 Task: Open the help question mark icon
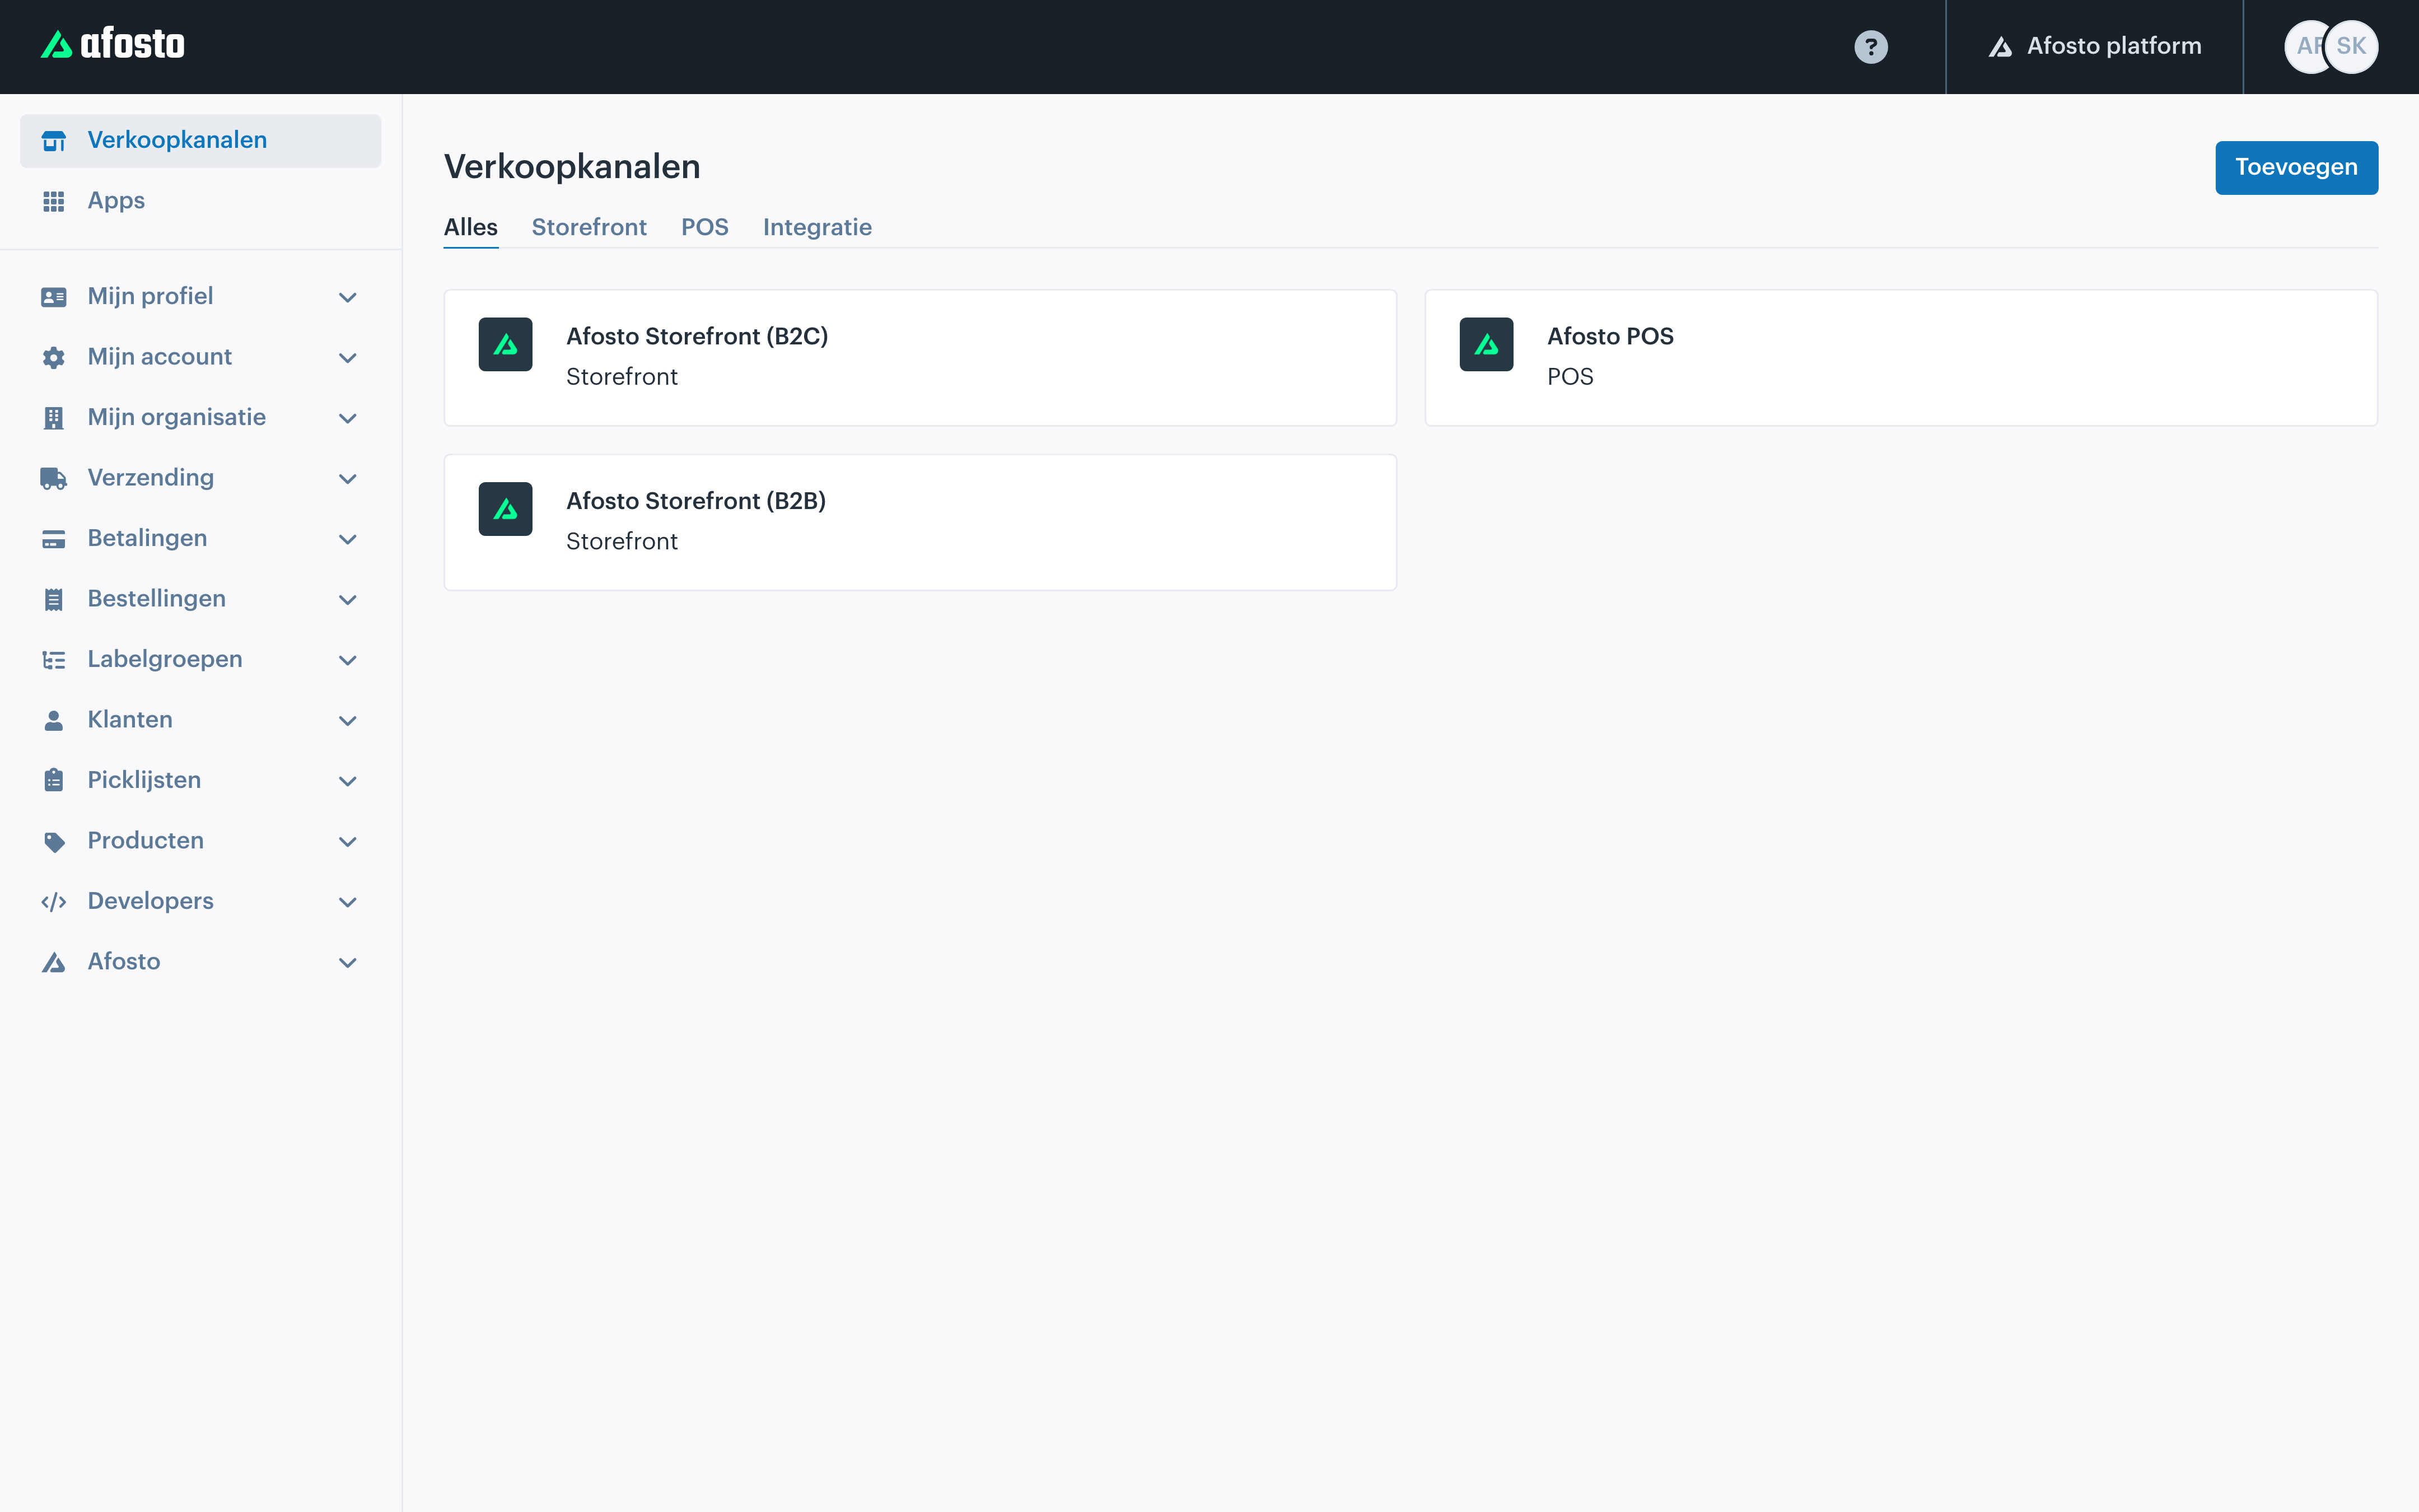tap(1870, 47)
